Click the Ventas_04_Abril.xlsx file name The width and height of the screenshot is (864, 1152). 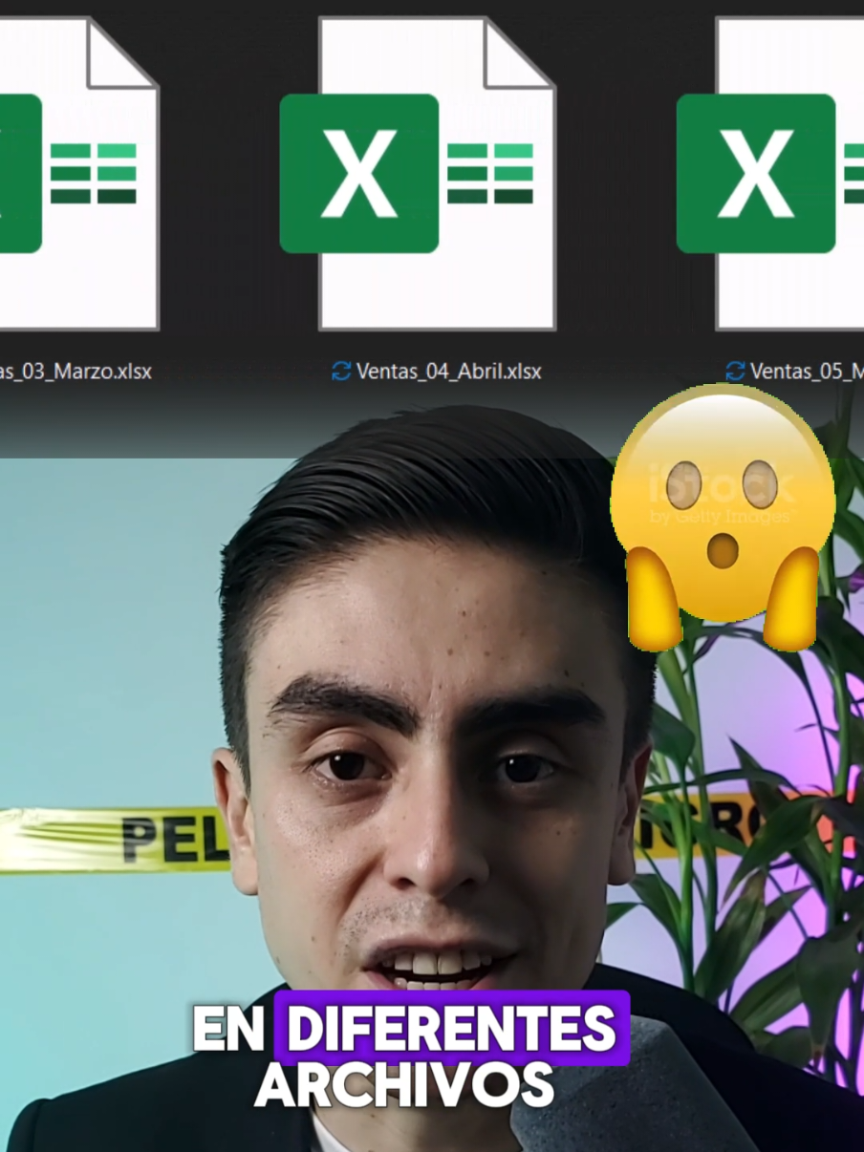(x=449, y=371)
